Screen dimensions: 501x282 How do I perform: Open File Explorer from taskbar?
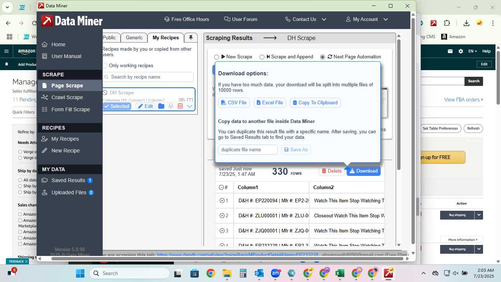(x=227, y=273)
